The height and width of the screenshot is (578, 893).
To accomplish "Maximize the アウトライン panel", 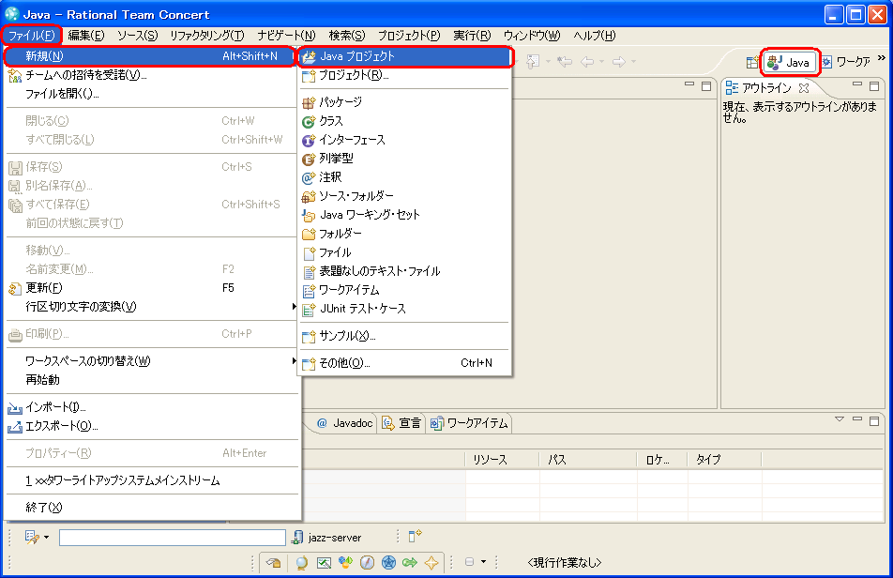I will [874, 86].
